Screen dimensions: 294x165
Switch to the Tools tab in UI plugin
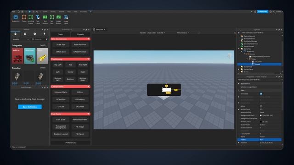[61, 34]
